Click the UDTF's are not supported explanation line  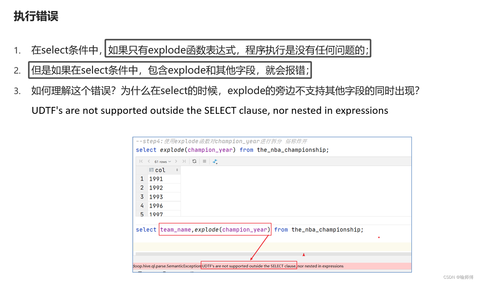pos(210,111)
